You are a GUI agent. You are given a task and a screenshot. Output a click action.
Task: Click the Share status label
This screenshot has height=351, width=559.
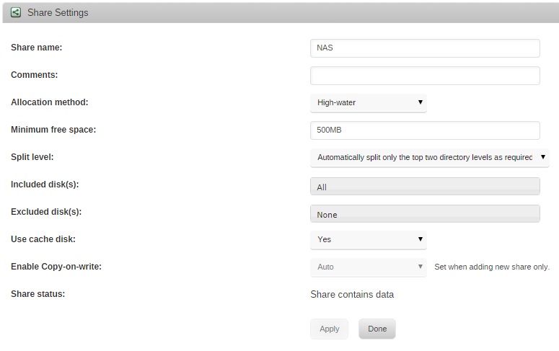tap(38, 294)
